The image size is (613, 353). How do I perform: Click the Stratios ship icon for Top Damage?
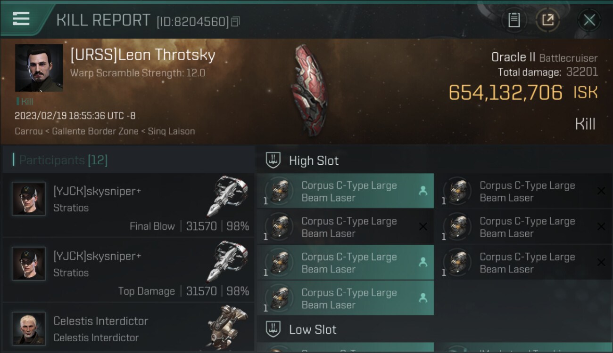click(x=227, y=261)
